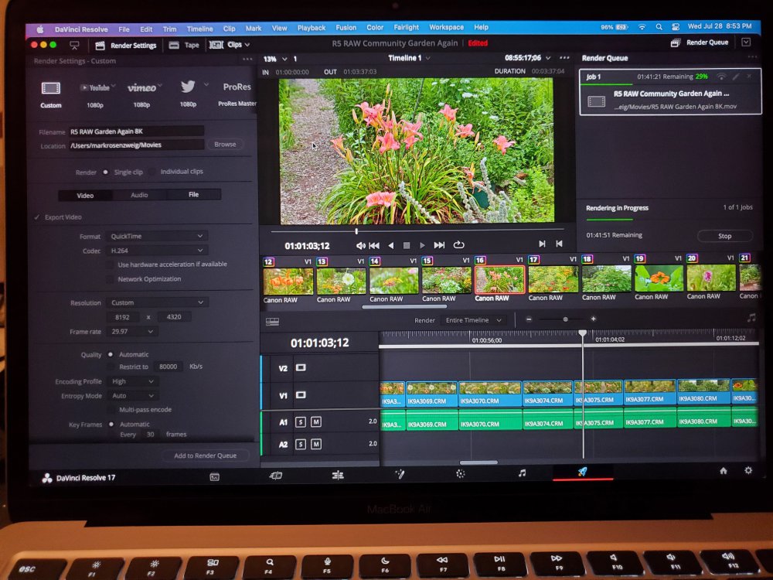Viewport: 773px width, 580px height.
Task: Open the Color page icon
Action: [x=460, y=473]
